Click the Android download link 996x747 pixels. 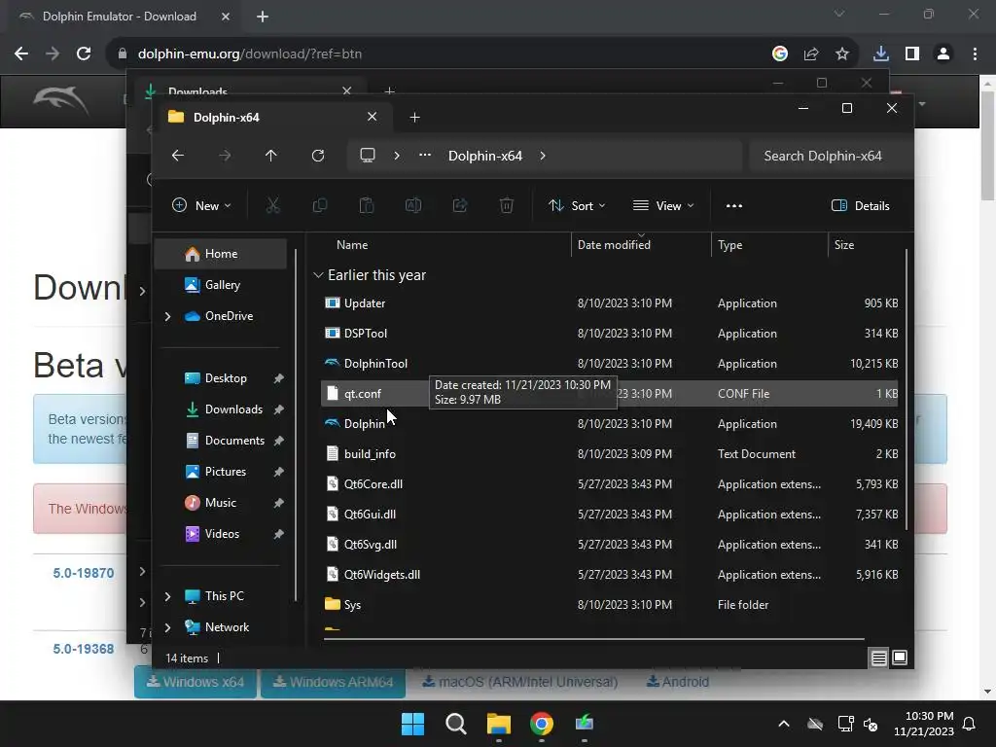point(677,682)
